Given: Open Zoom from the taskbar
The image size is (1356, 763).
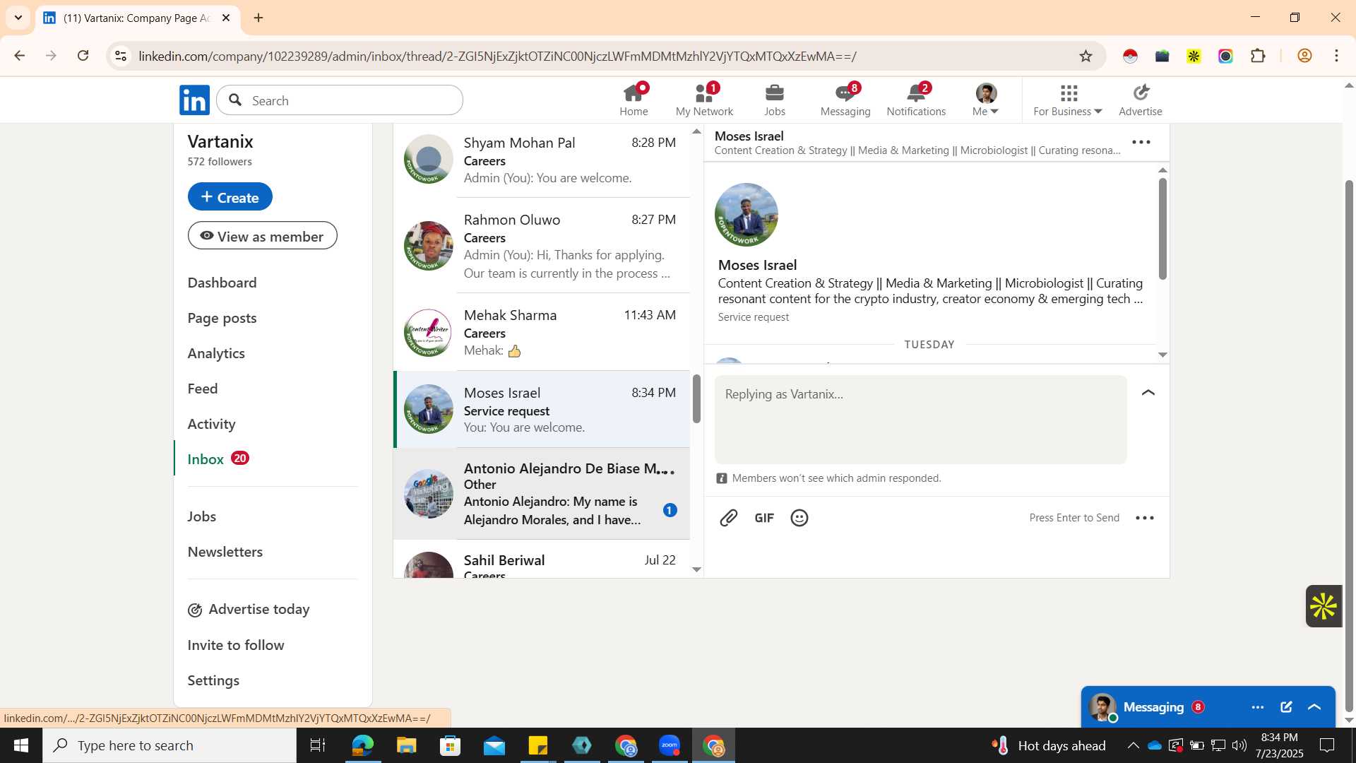Looking at the screenshot, I should point(669,745).
